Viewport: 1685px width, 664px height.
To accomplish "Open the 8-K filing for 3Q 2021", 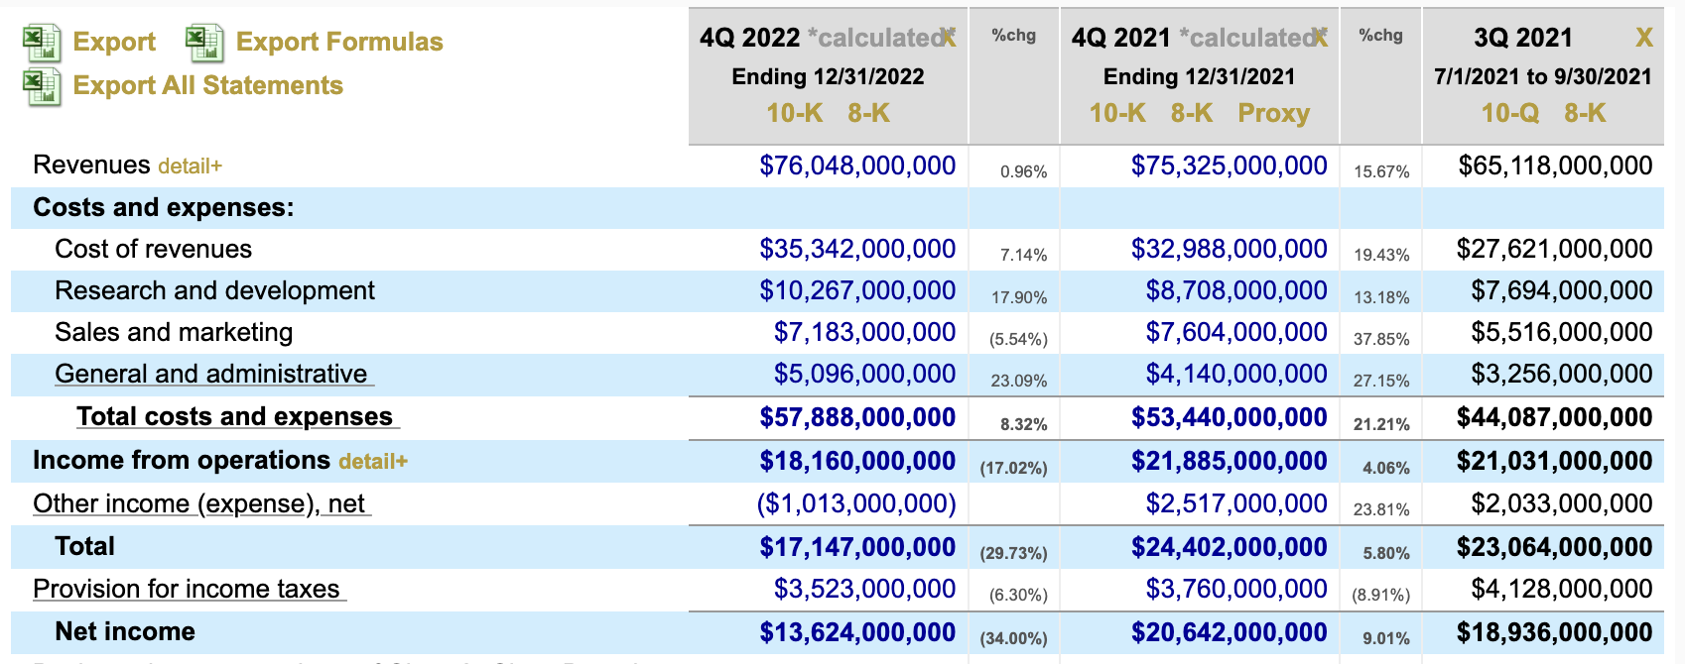I will pyautogui.click(x=1585, y=113).
